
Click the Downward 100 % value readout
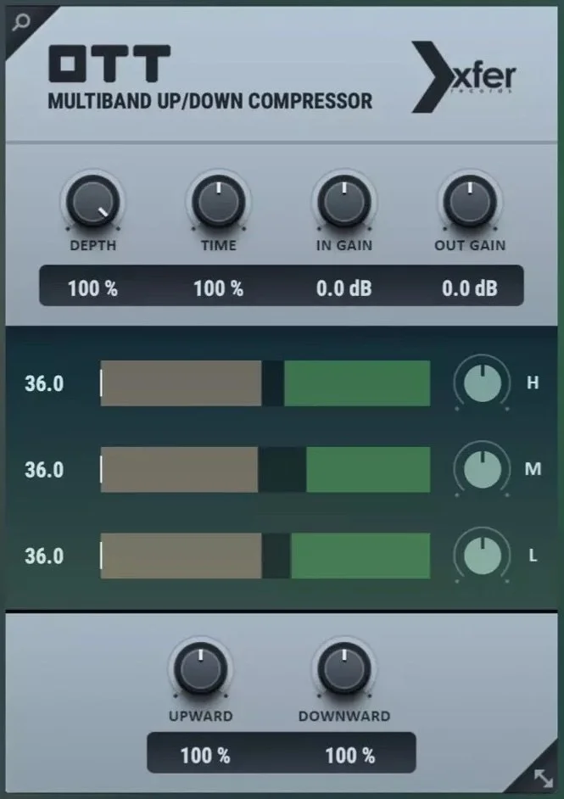[350, 755]
